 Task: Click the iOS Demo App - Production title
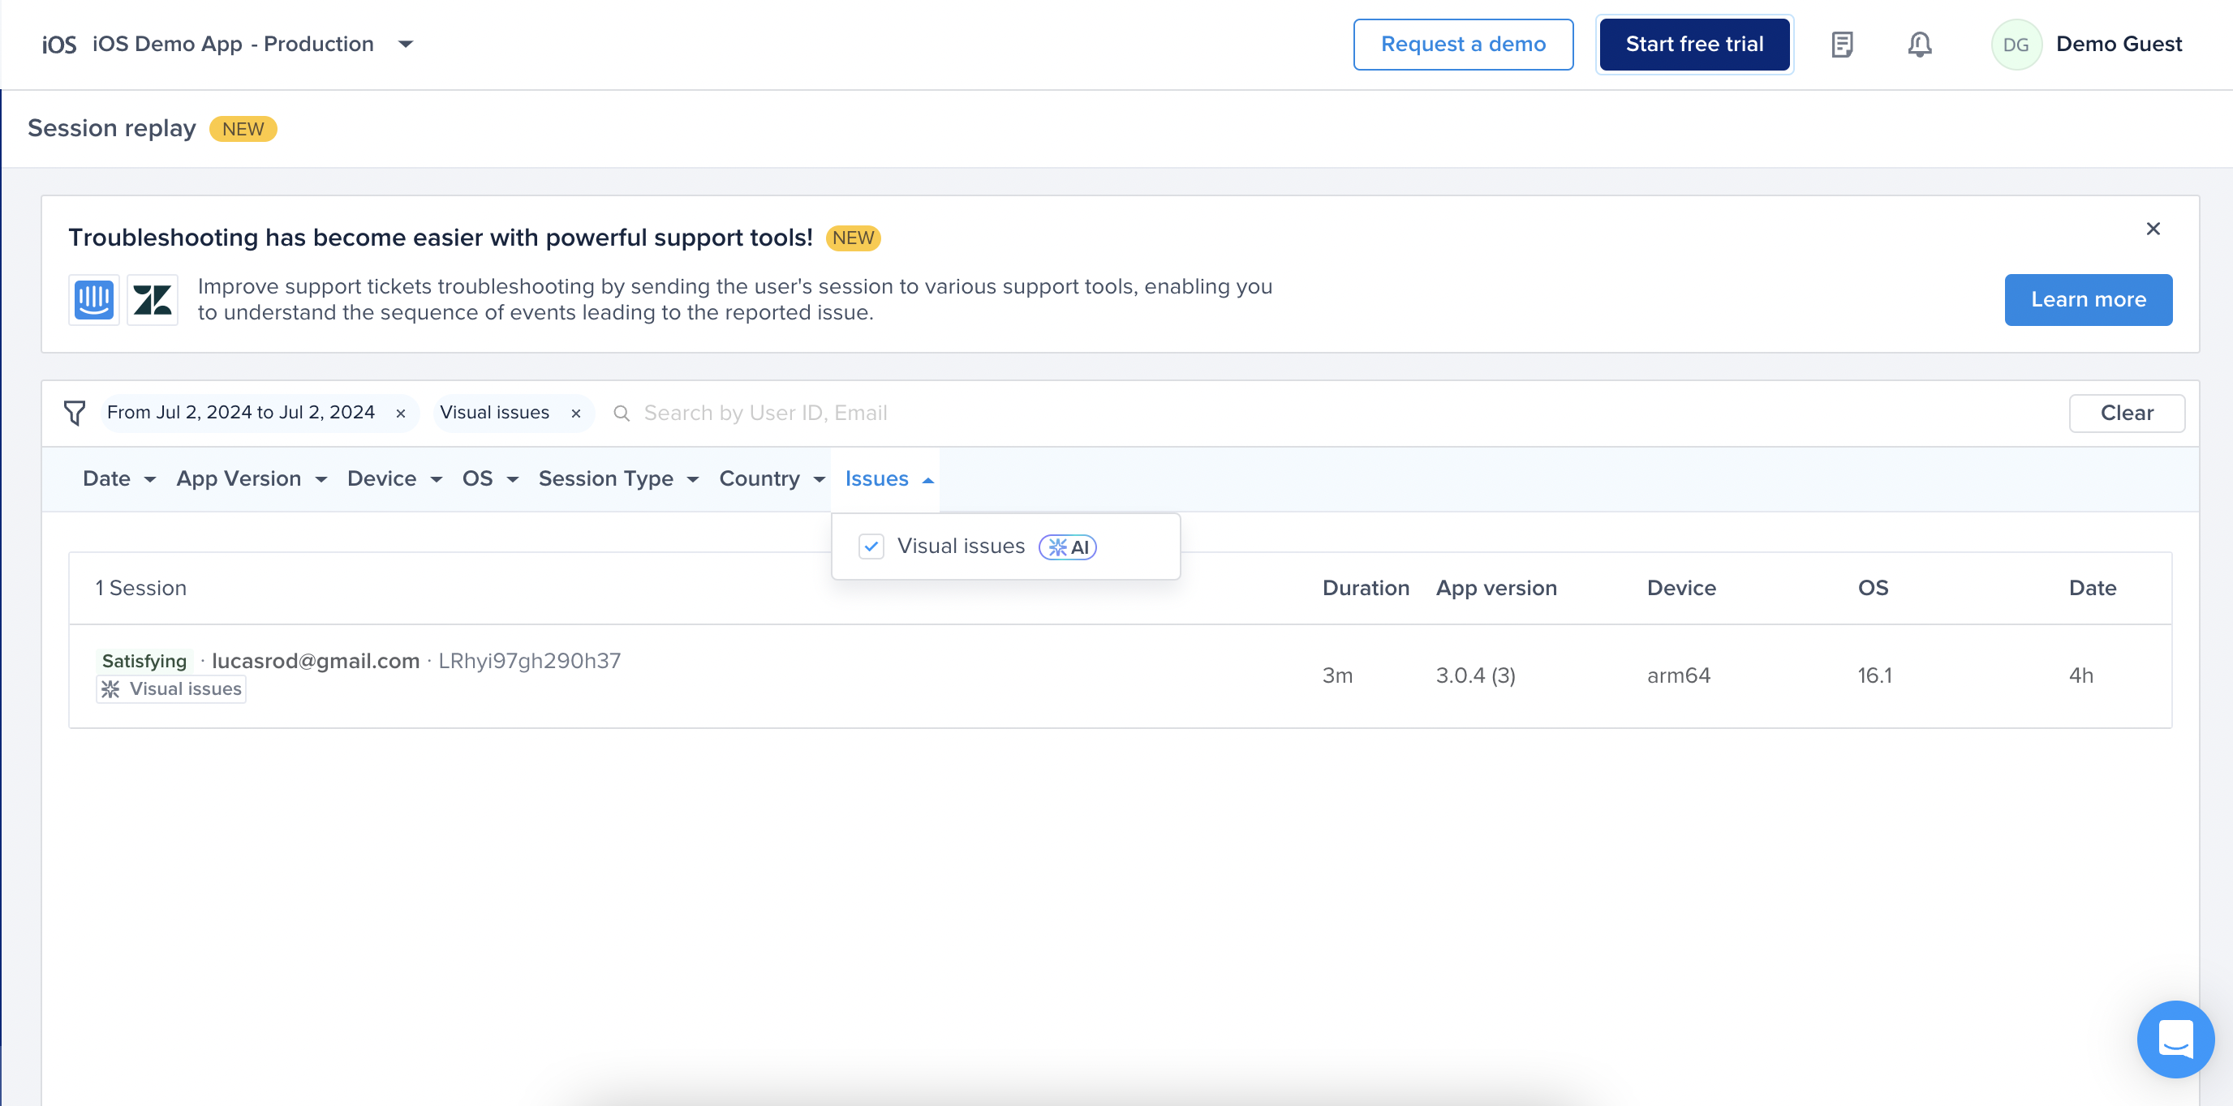[x=232, y=44]
